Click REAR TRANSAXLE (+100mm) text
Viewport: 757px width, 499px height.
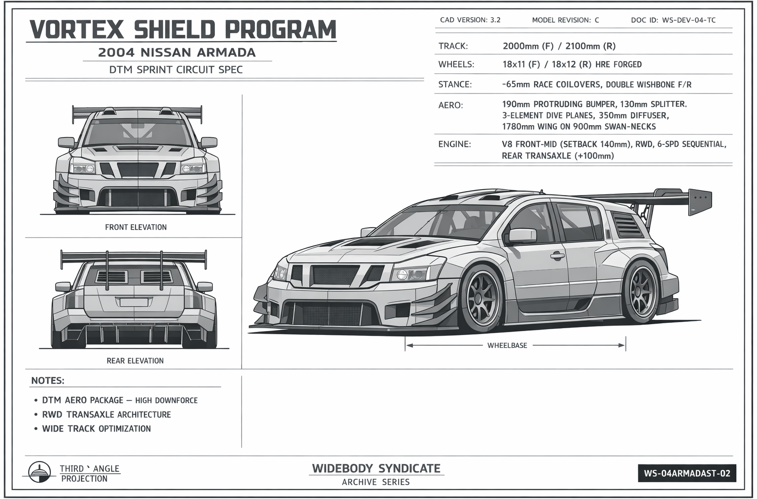pos(558,156)
